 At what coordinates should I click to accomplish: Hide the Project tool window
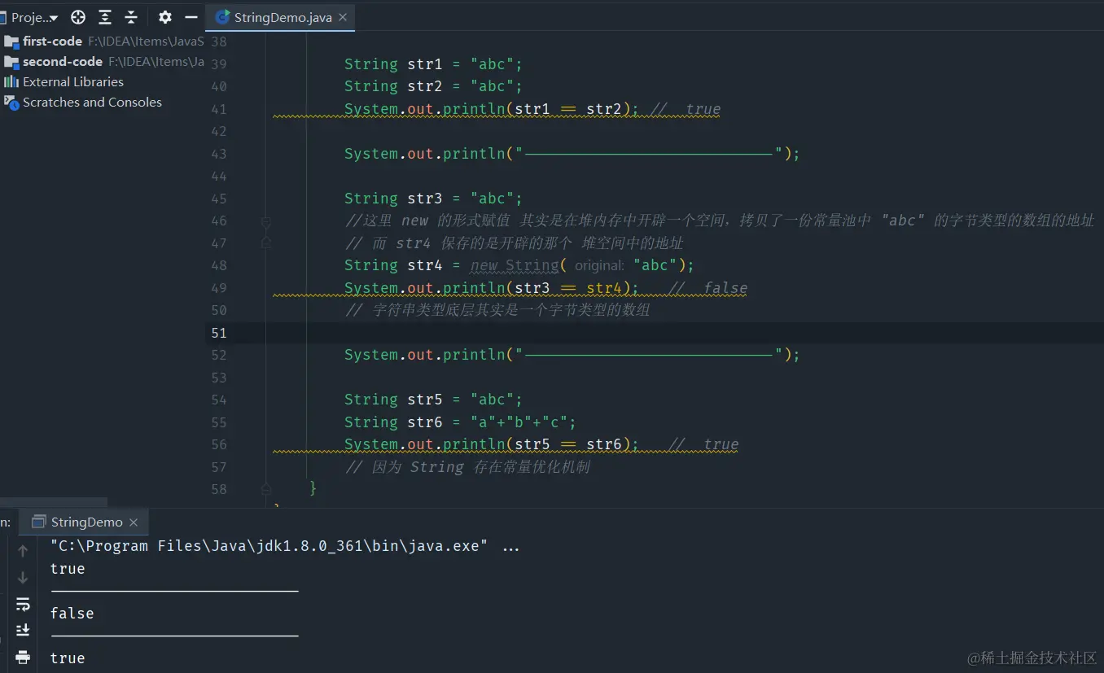tap(191, 17)
